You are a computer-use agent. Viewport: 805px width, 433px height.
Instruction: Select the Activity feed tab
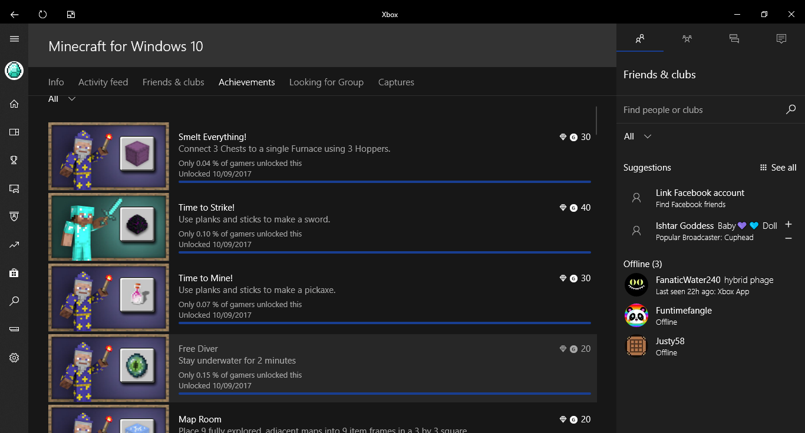tap(103, 82)
